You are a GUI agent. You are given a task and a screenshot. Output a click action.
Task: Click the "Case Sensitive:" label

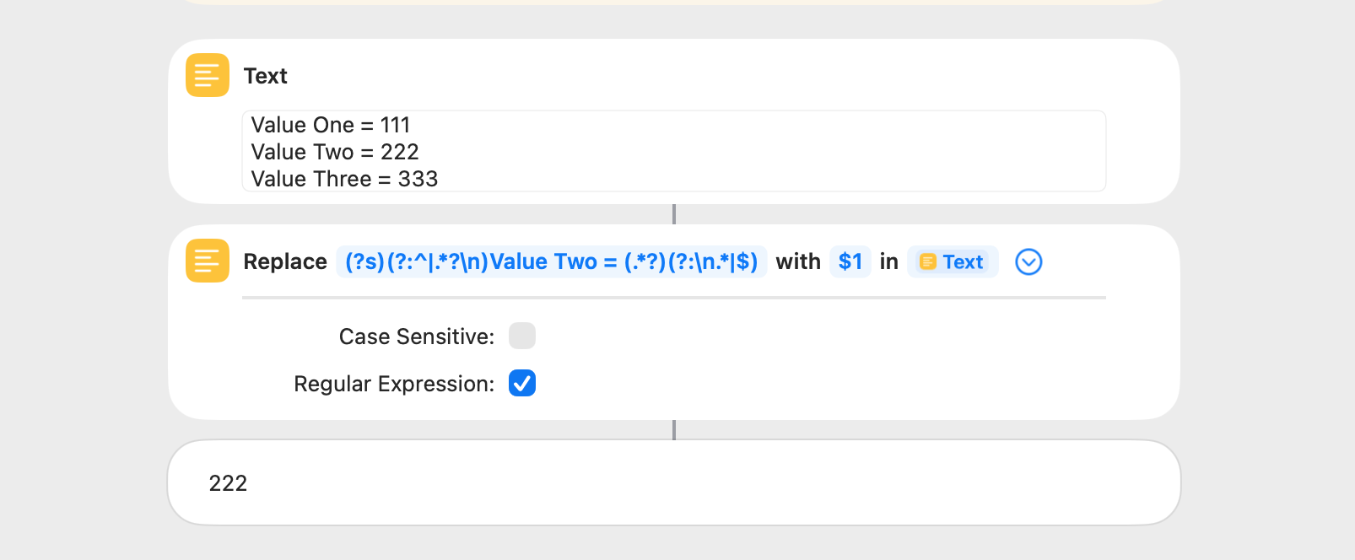click(417, 337)
